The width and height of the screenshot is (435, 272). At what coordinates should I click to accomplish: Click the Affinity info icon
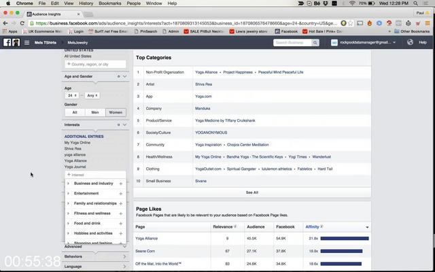[x=321, y=226]
